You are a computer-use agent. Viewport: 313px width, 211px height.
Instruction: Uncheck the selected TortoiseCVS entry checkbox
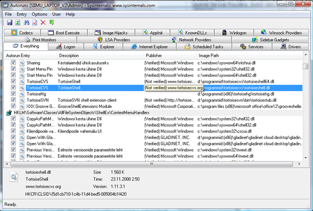click(13, 87)
